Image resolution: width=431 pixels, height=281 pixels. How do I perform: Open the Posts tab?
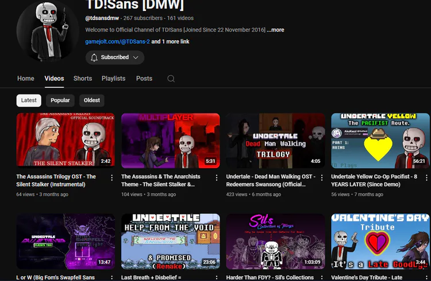(x=144, y=79)
